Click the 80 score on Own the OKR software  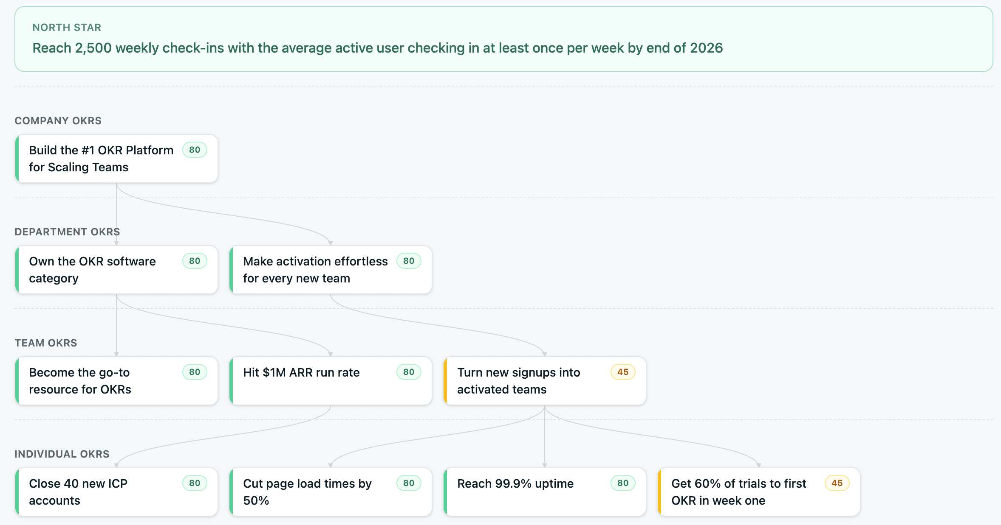point(195,261)
